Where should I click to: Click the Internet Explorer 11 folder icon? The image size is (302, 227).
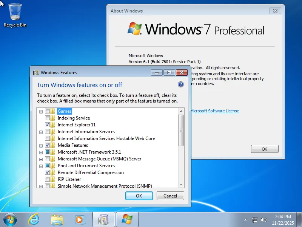pyautogui.click(x=53, y=125)
